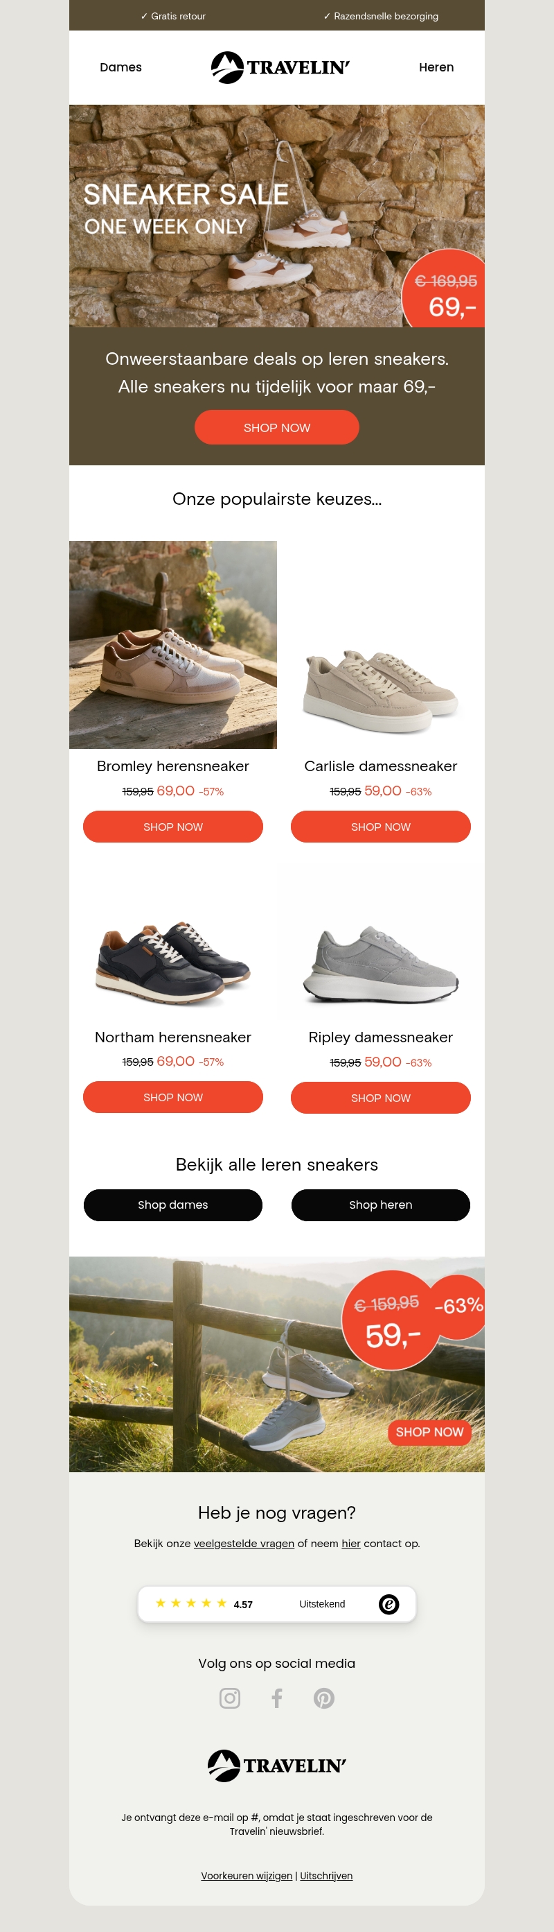Click the Trusted Shops badge icon
This screenshot has height=1932, width=554.
pyautogui.click(x=388, y=1604)
